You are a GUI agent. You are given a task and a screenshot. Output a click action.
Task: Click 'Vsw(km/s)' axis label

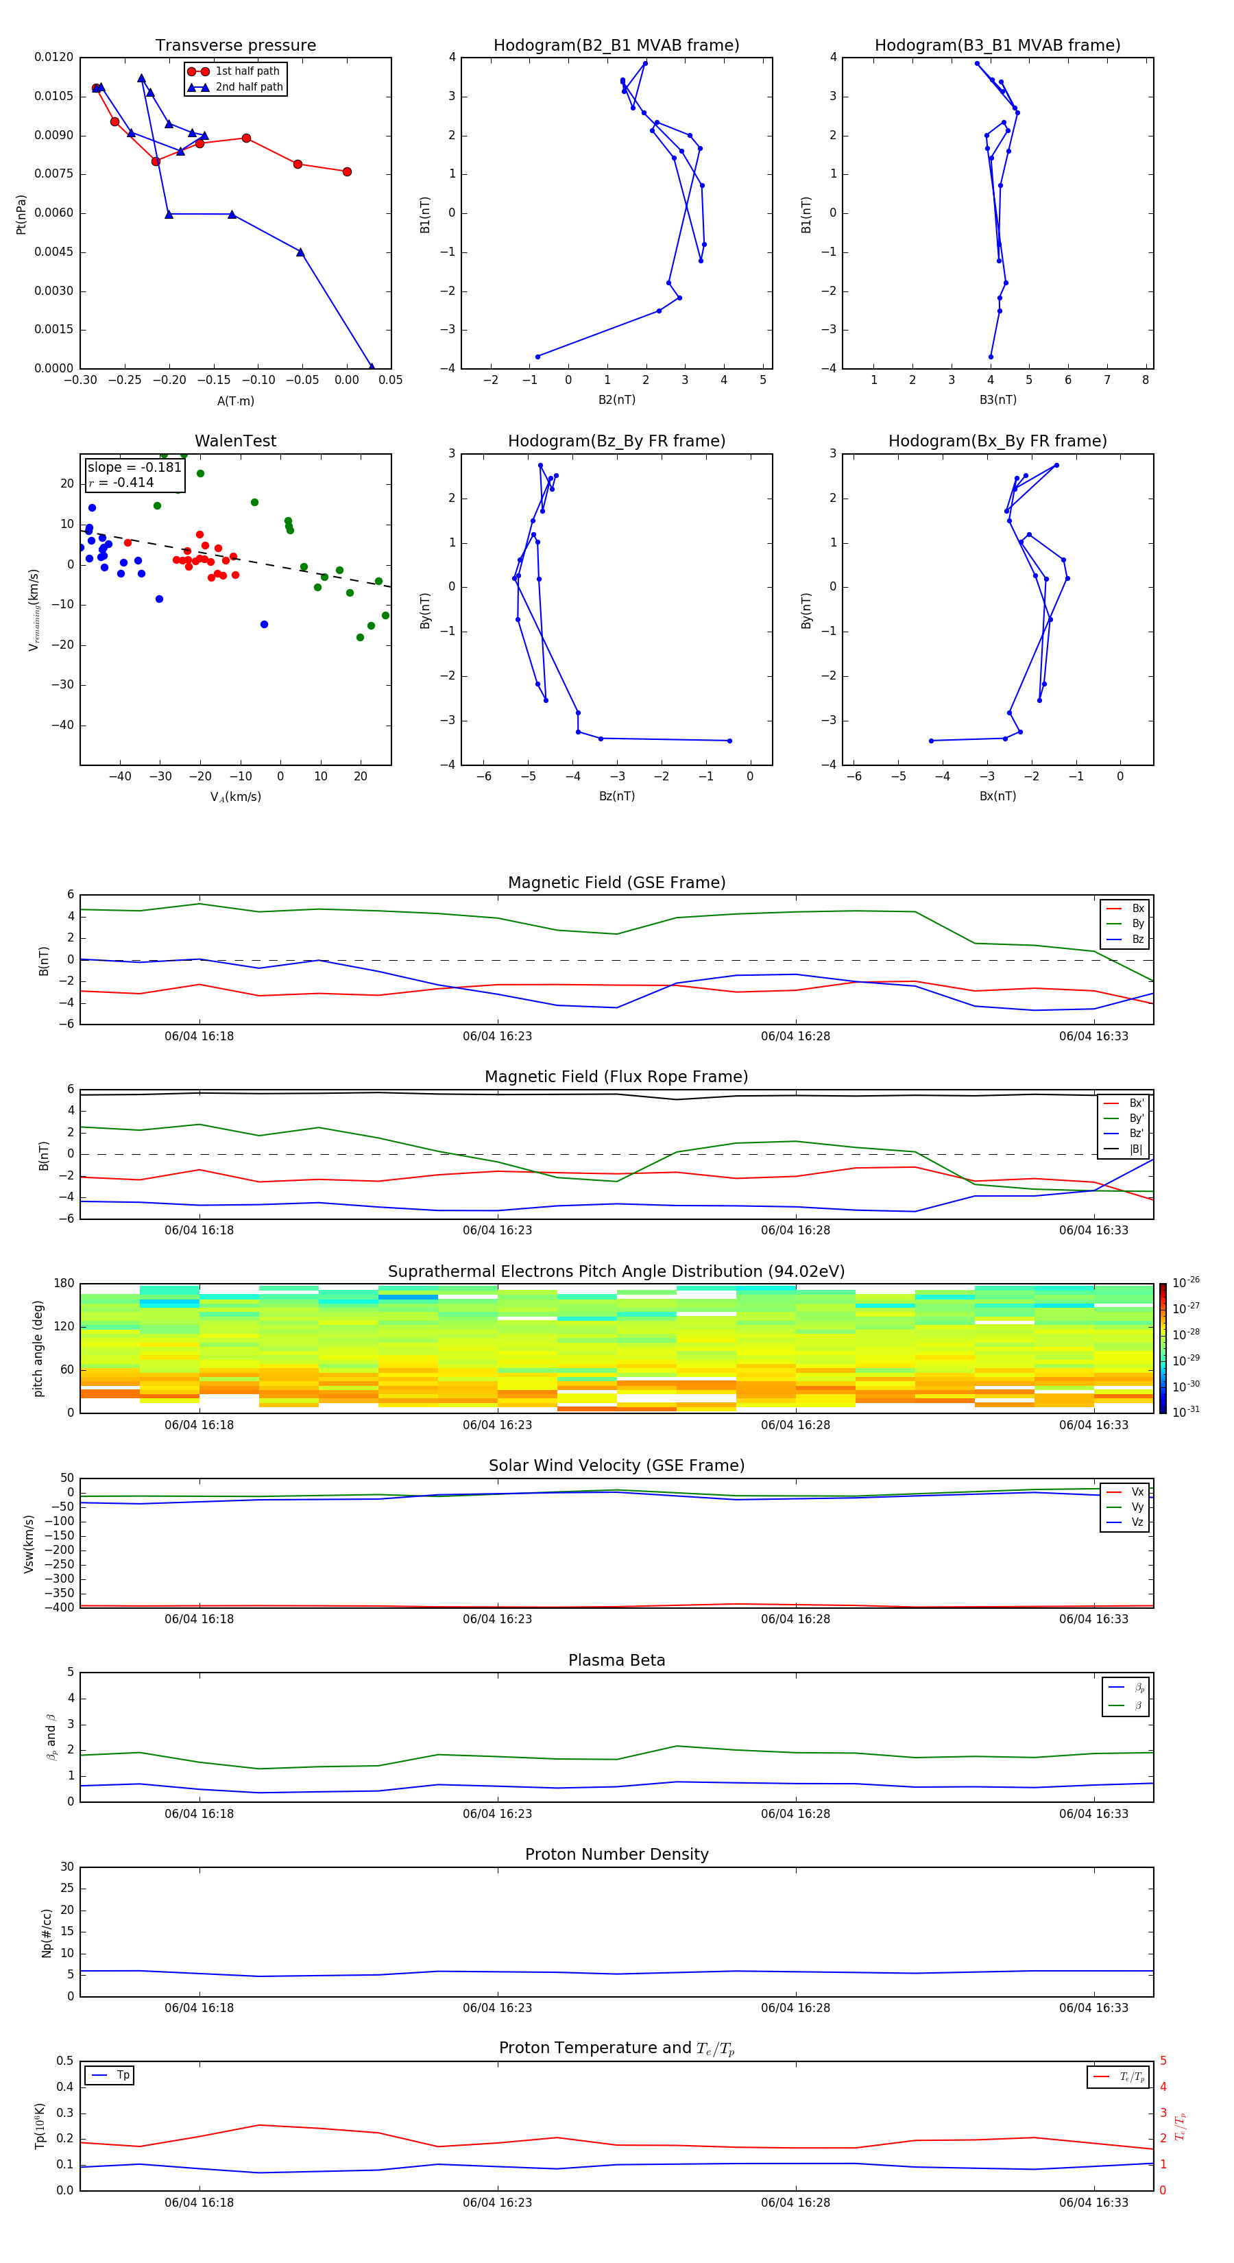point(29,1544)
